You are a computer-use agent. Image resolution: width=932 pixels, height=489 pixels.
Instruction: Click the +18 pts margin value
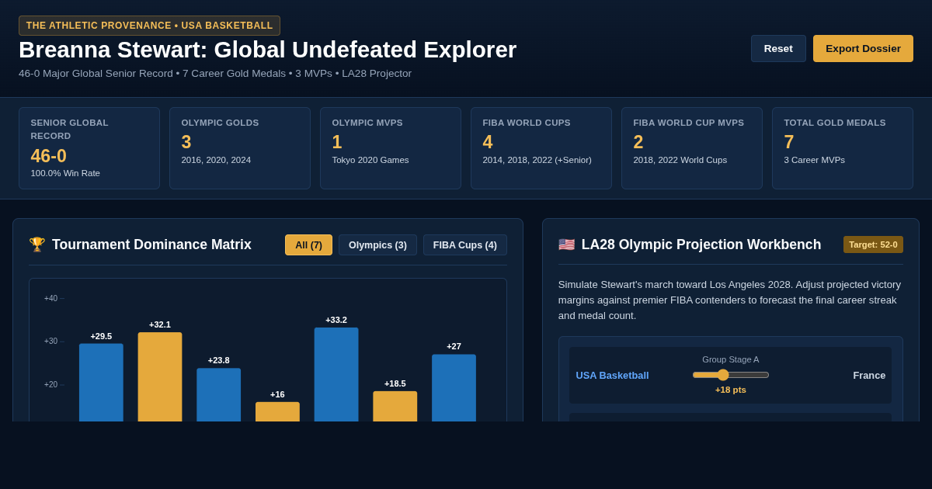click(731, 390)
